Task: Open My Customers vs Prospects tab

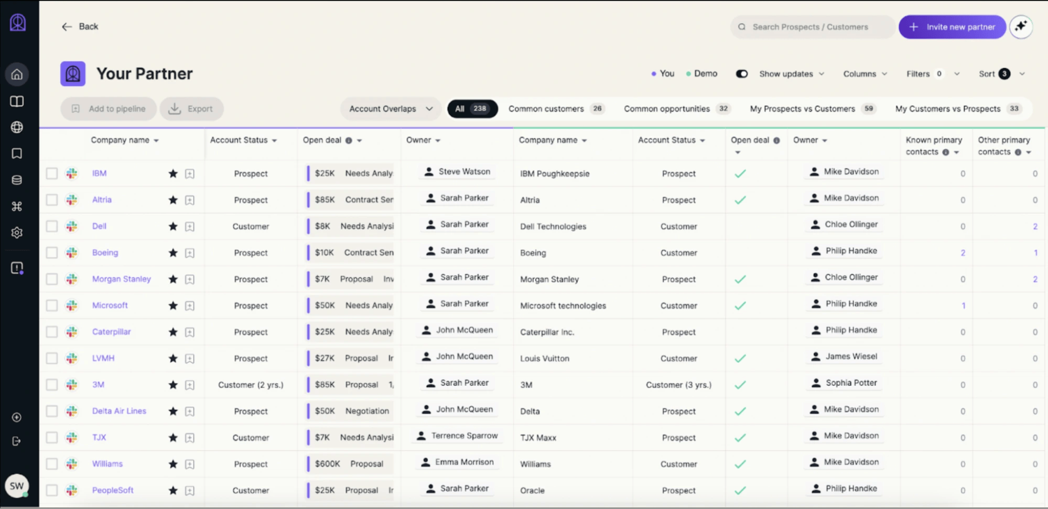Action: (958, 109)
